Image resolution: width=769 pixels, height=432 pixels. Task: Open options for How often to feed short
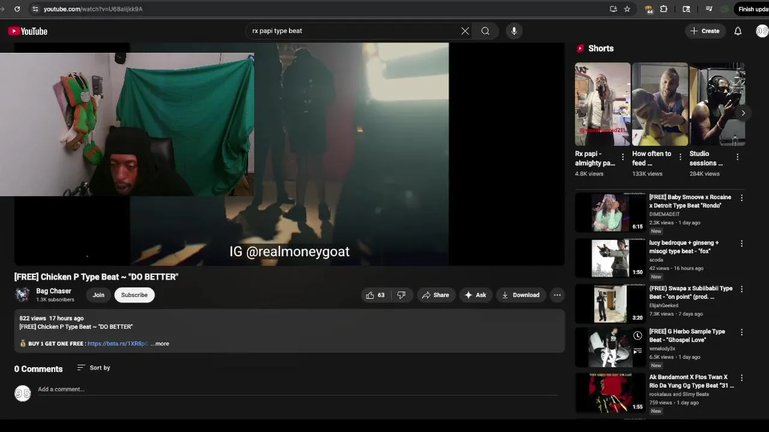(680, 157)
